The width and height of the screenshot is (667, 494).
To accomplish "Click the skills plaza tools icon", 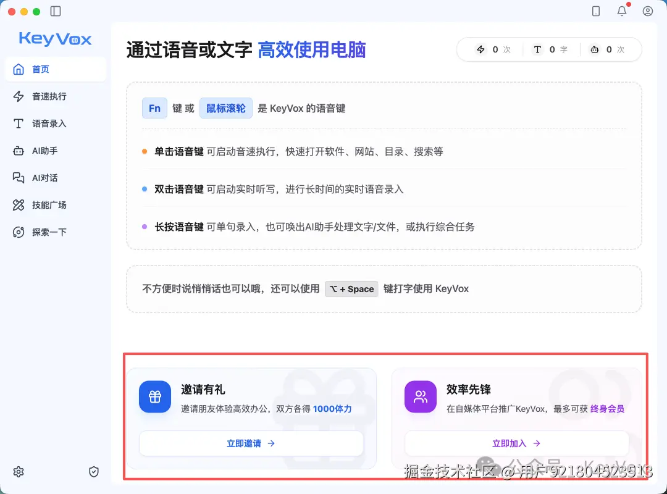I will [x=19, y=205].
